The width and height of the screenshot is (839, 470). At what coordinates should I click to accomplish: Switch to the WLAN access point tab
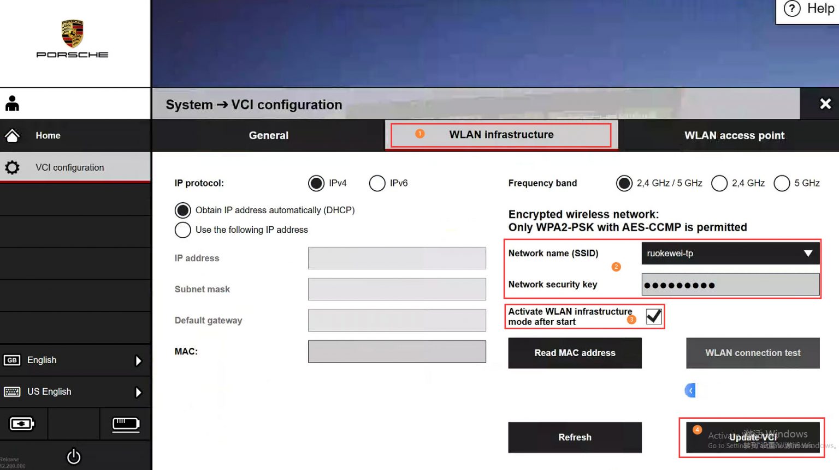coord(734,135)
